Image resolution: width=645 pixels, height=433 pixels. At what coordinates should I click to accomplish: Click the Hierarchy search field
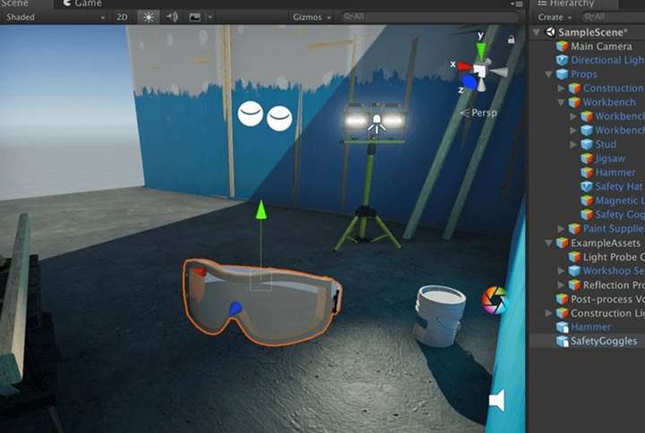coord(613,17)
